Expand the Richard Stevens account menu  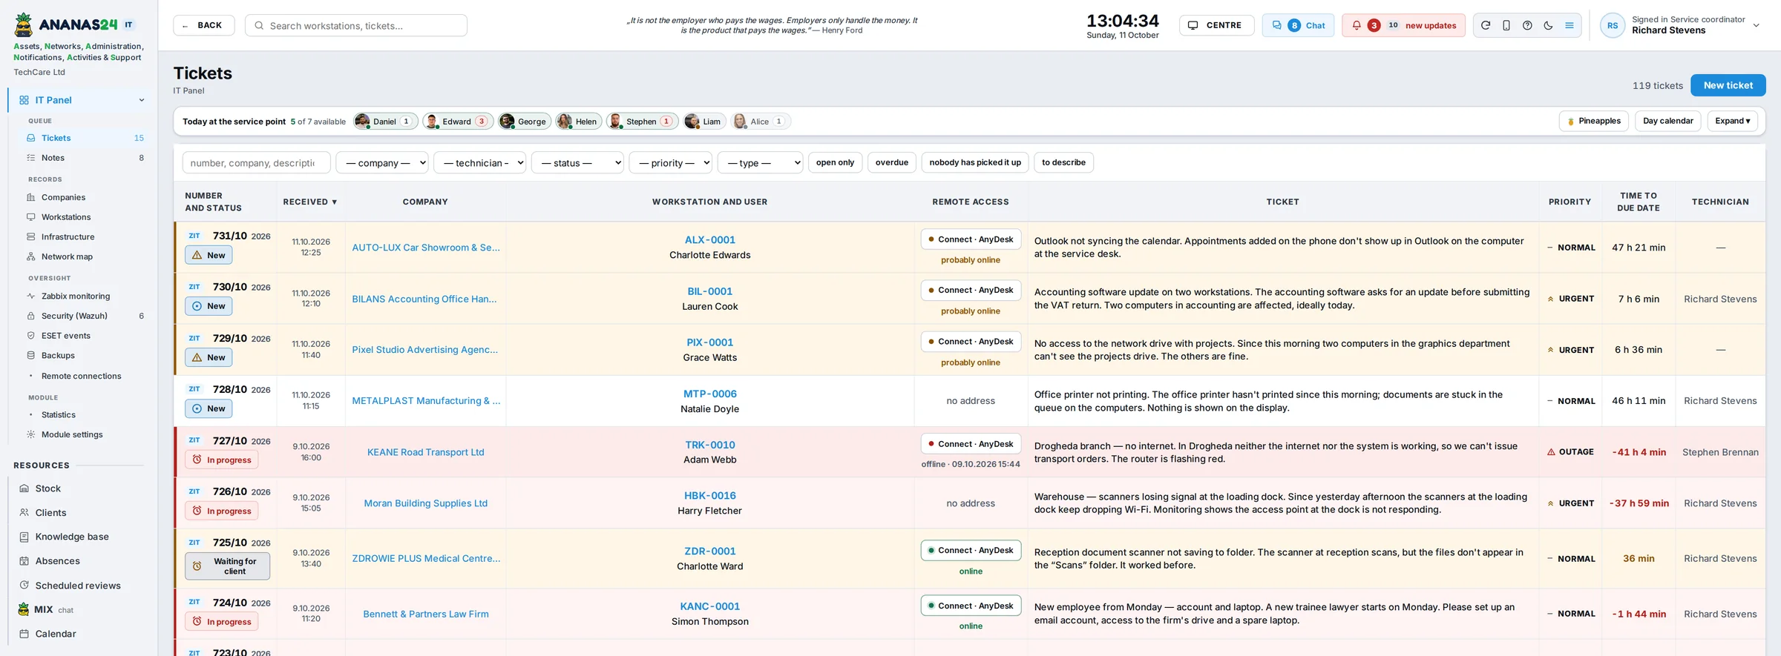pyautogui.click(x=1756, y=25)
